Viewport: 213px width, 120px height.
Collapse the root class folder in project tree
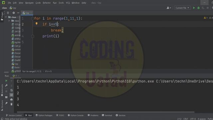pyautogui.click(x=6, y=17)
